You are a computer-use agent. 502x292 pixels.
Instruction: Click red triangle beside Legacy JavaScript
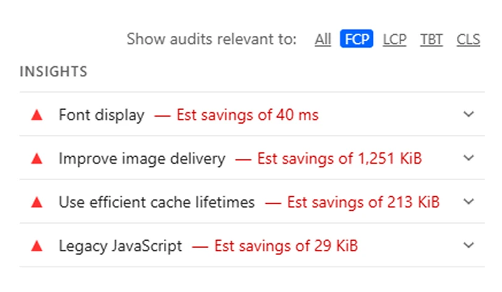click(x=37, y=246)
